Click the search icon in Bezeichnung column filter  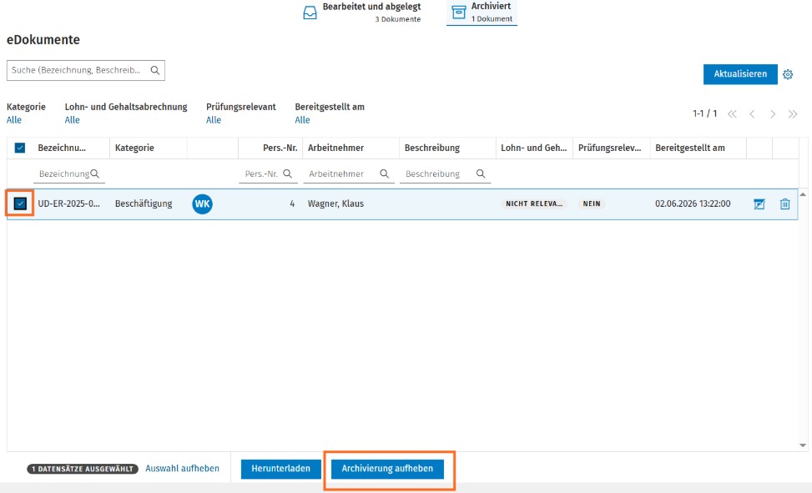[x=95, y=174]
